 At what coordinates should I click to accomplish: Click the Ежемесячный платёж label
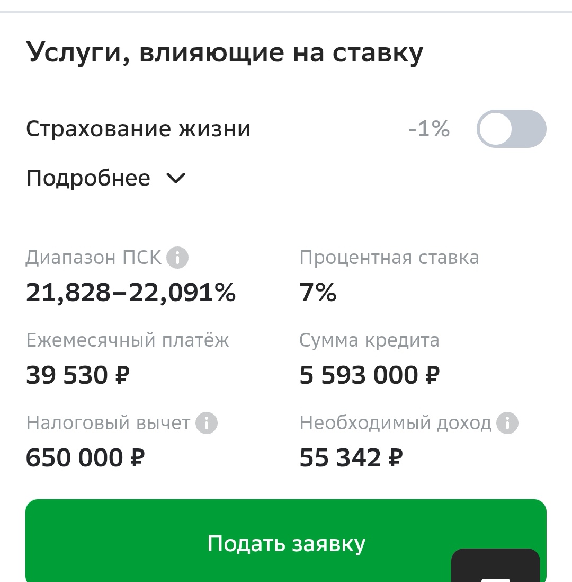pyautogui.click(x=128, y=340)
